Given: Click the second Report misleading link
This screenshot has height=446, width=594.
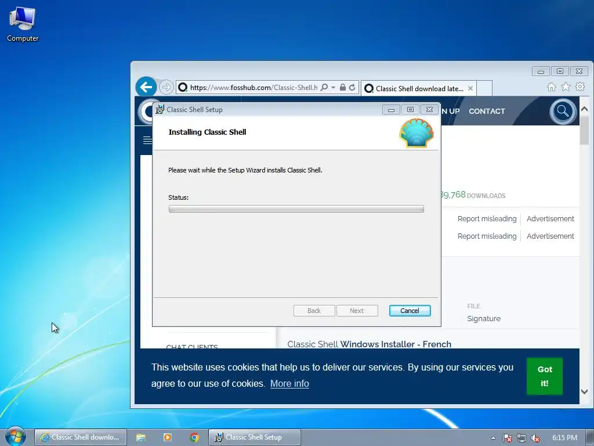Looking at the screenshot, I should [x=487, y=236].
